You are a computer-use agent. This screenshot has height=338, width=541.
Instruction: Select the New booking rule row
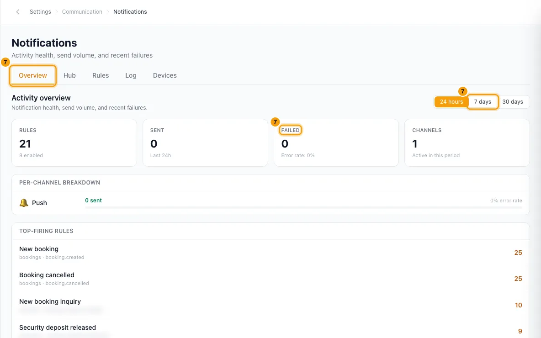tap(270, 253)
